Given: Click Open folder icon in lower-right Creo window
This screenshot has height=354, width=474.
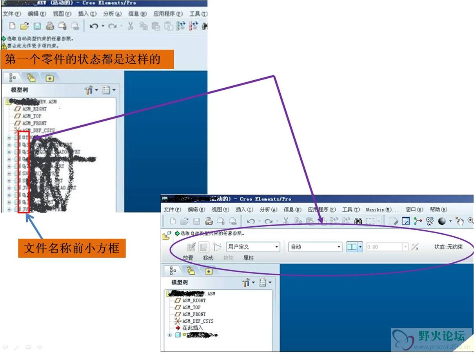Looking at the screenshot, I should tap(185, 221).
